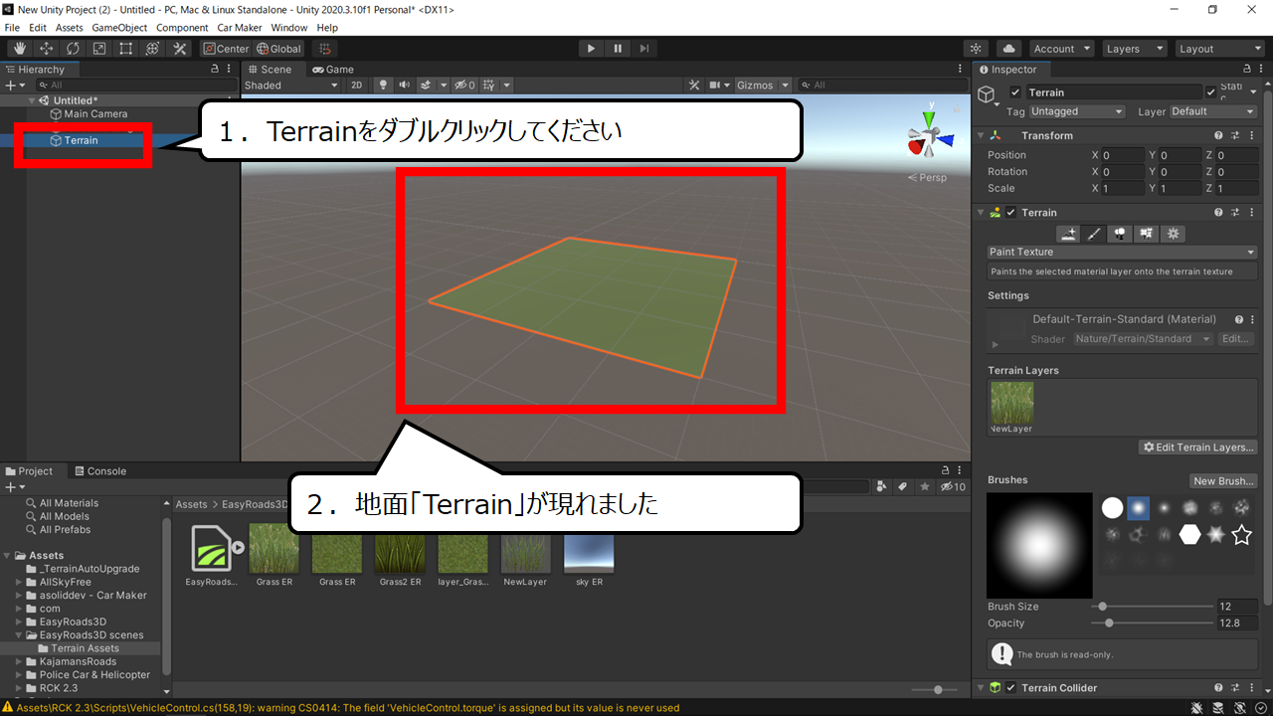Open Paint Texture tool dropdown
The height and width of the screenshot is (716, 1273).
(x=1122, y=253)
